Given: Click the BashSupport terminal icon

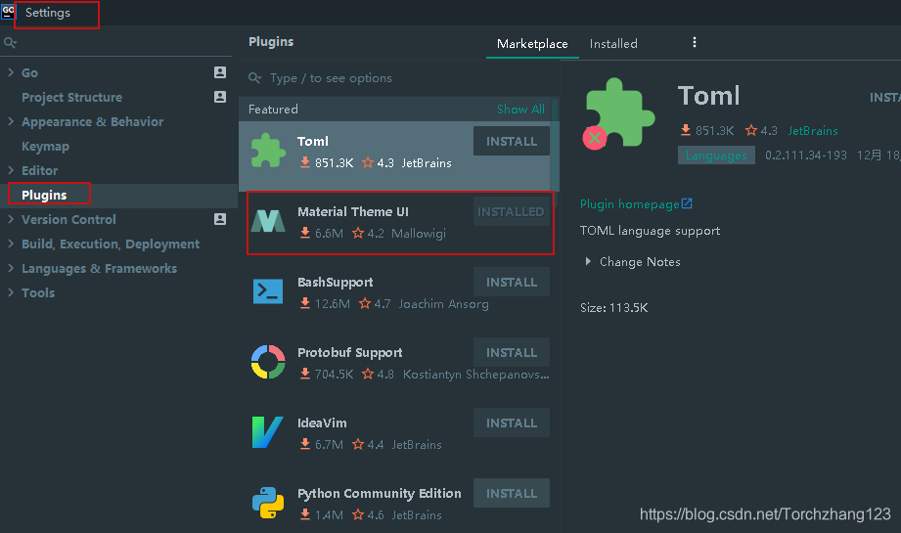Looking at the screenshot, I should pyautogui.click(x=268, y=291).
